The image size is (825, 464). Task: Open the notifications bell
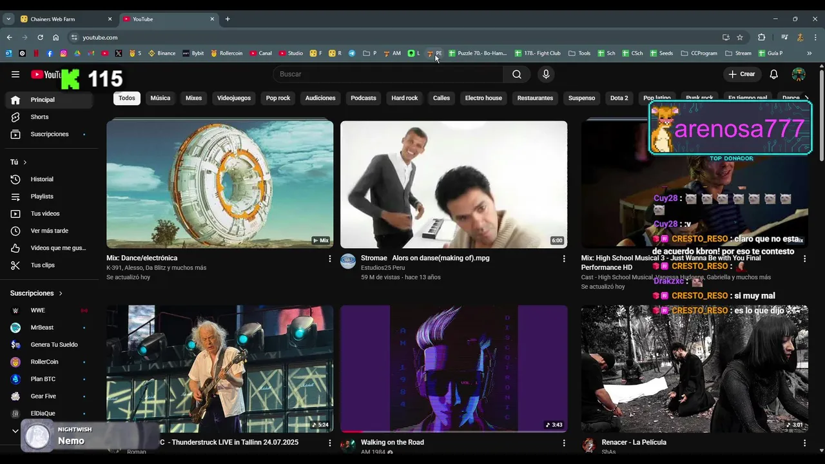774,74
